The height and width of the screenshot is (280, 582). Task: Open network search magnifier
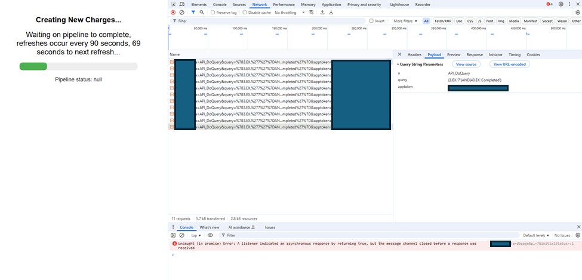pos(202,12)
